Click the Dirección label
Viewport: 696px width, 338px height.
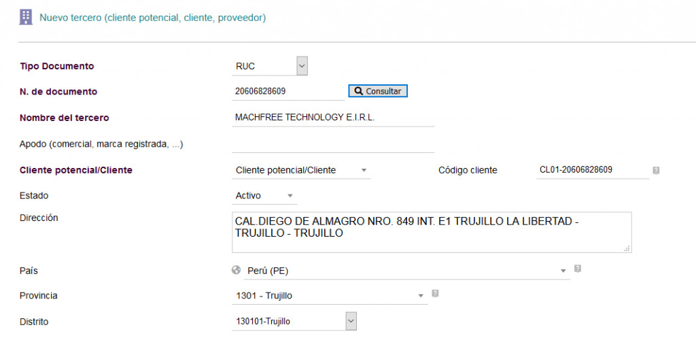tap(39, 218)
